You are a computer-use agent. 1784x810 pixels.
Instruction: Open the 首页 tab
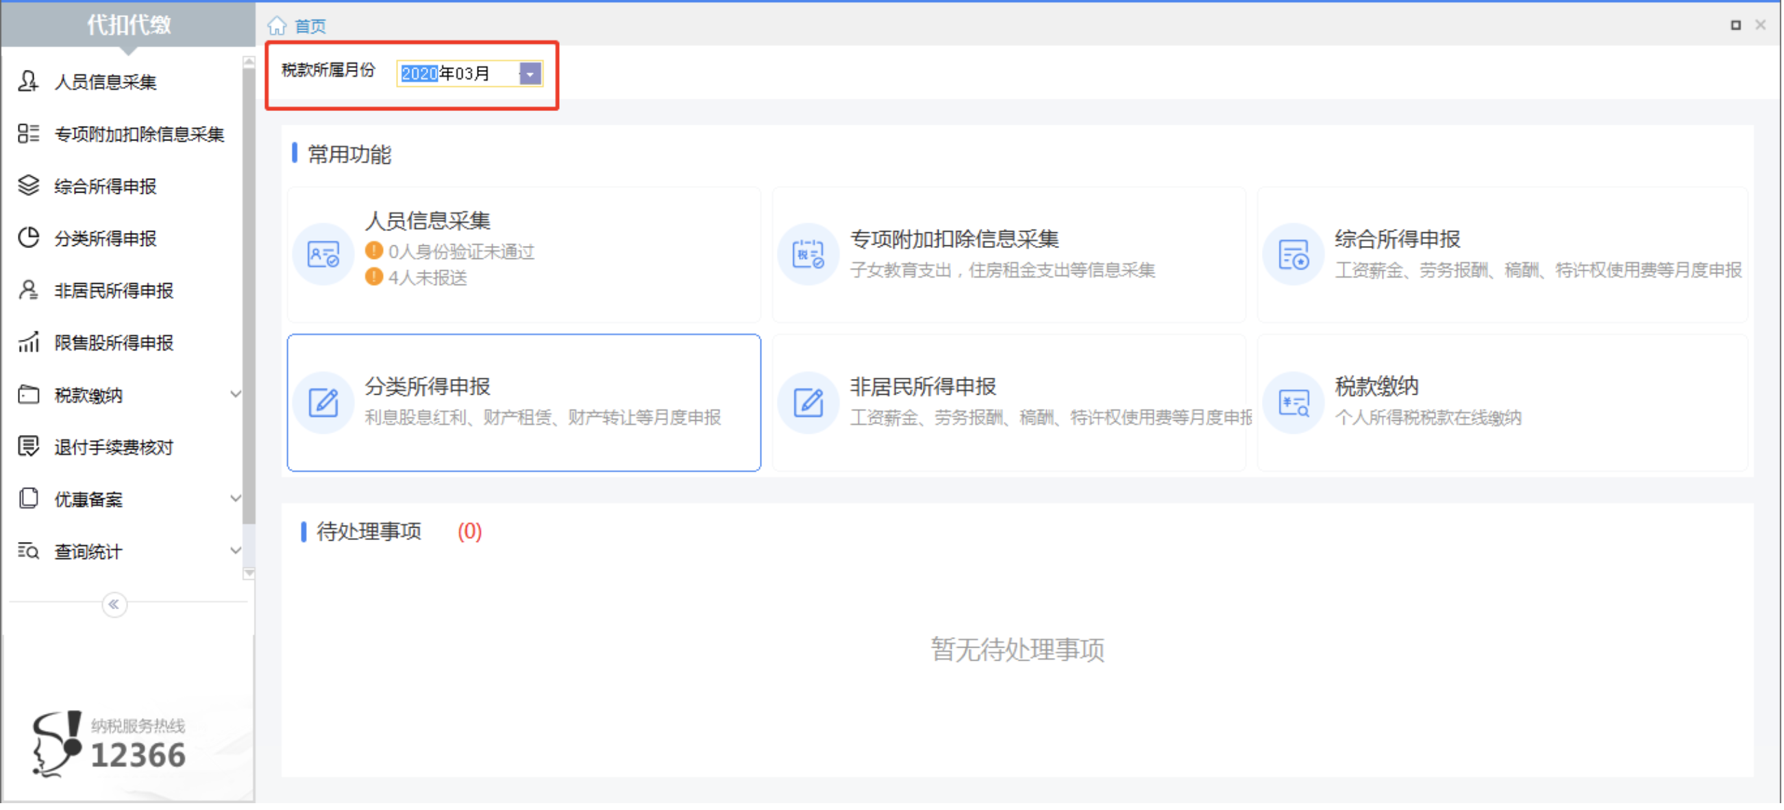[x=310, y=26]
